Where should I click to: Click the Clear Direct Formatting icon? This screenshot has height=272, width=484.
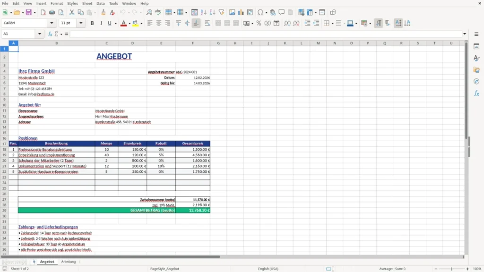tap(112, 12)
